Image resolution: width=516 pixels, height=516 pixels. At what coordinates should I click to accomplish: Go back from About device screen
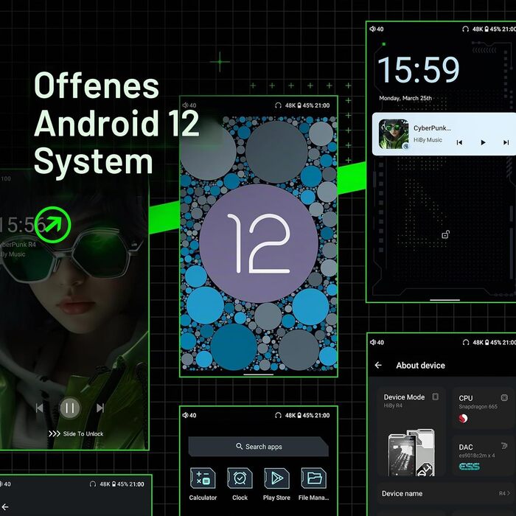(x=378, y=366)
